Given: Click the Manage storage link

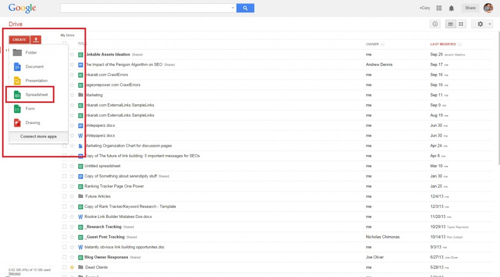Looking at the screenshot, I should [14, 274].
